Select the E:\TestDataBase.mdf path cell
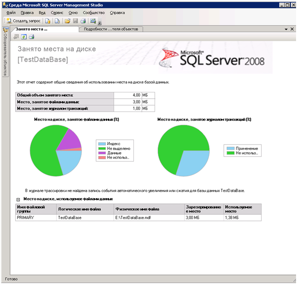The image size is (297, 284). pyautogui.click(x=149, y=218)
